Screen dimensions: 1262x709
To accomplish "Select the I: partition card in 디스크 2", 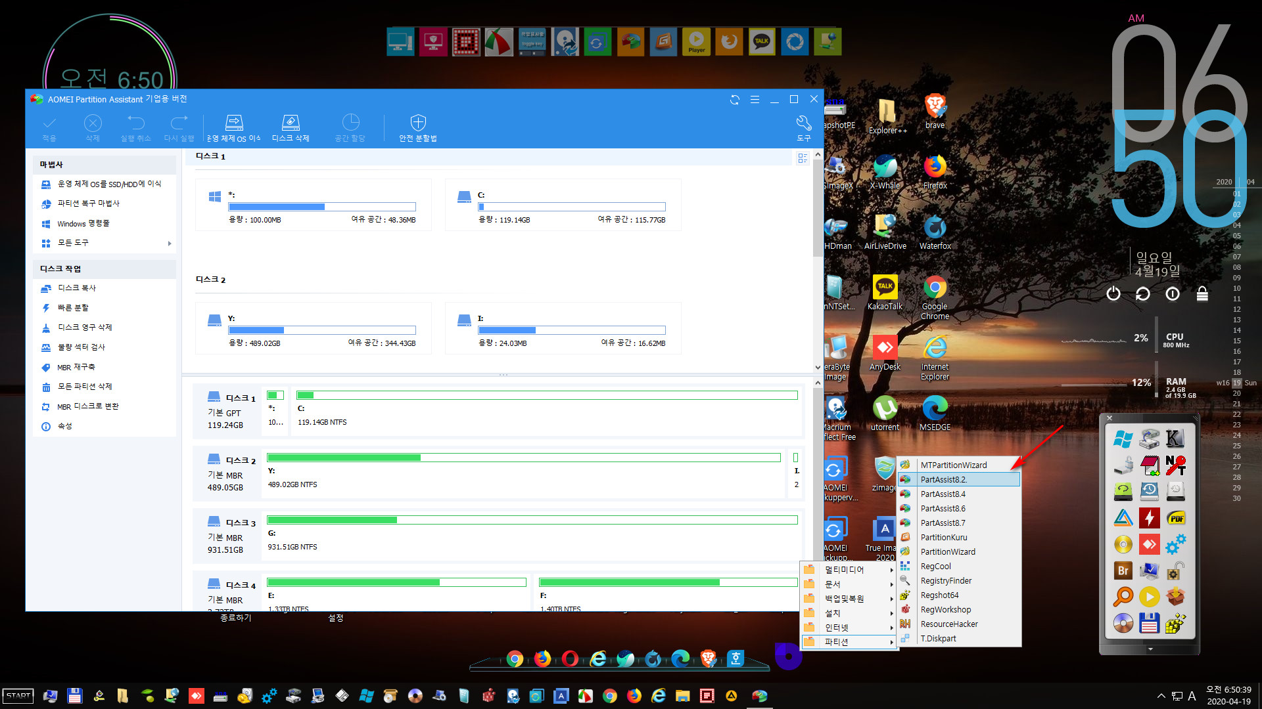I will pos(563,328).
